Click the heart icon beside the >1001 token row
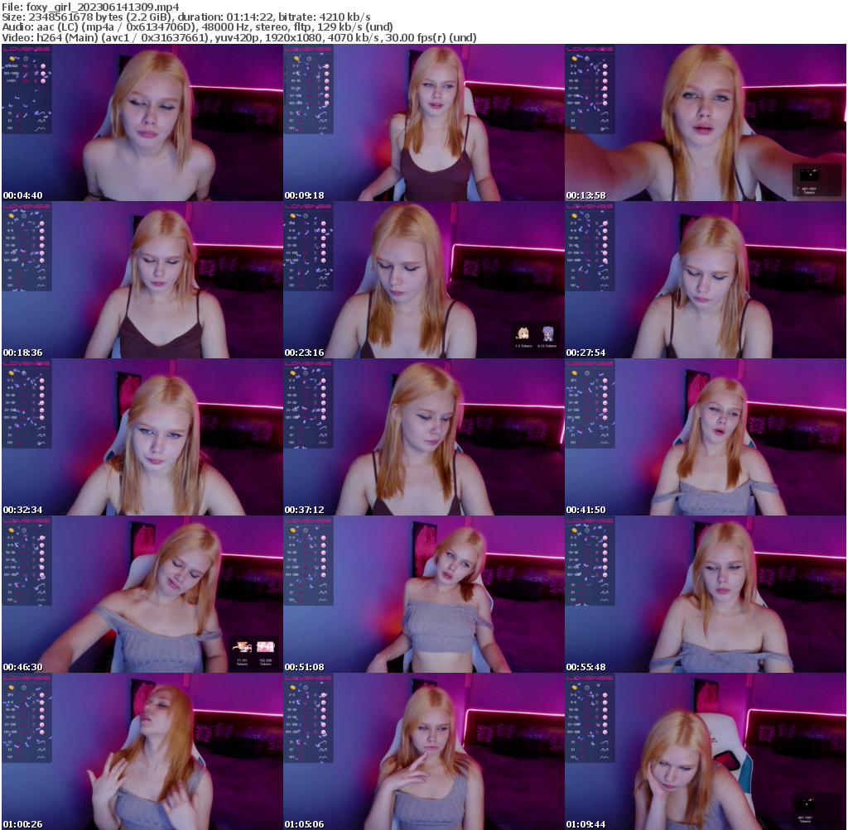 43,81
